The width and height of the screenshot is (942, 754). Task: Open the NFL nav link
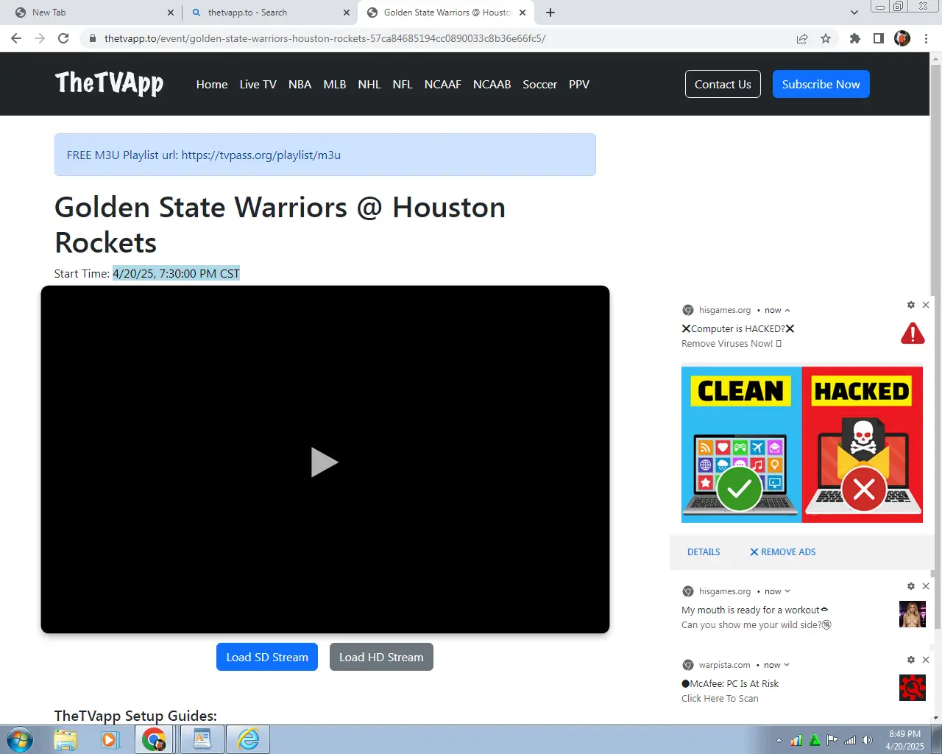pyautogui.click(x=403, y=84)
